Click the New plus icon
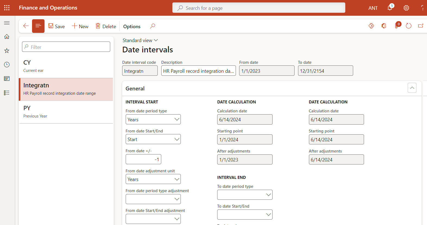The height and width of the screenshot is (225, 427). click(74, 26)
